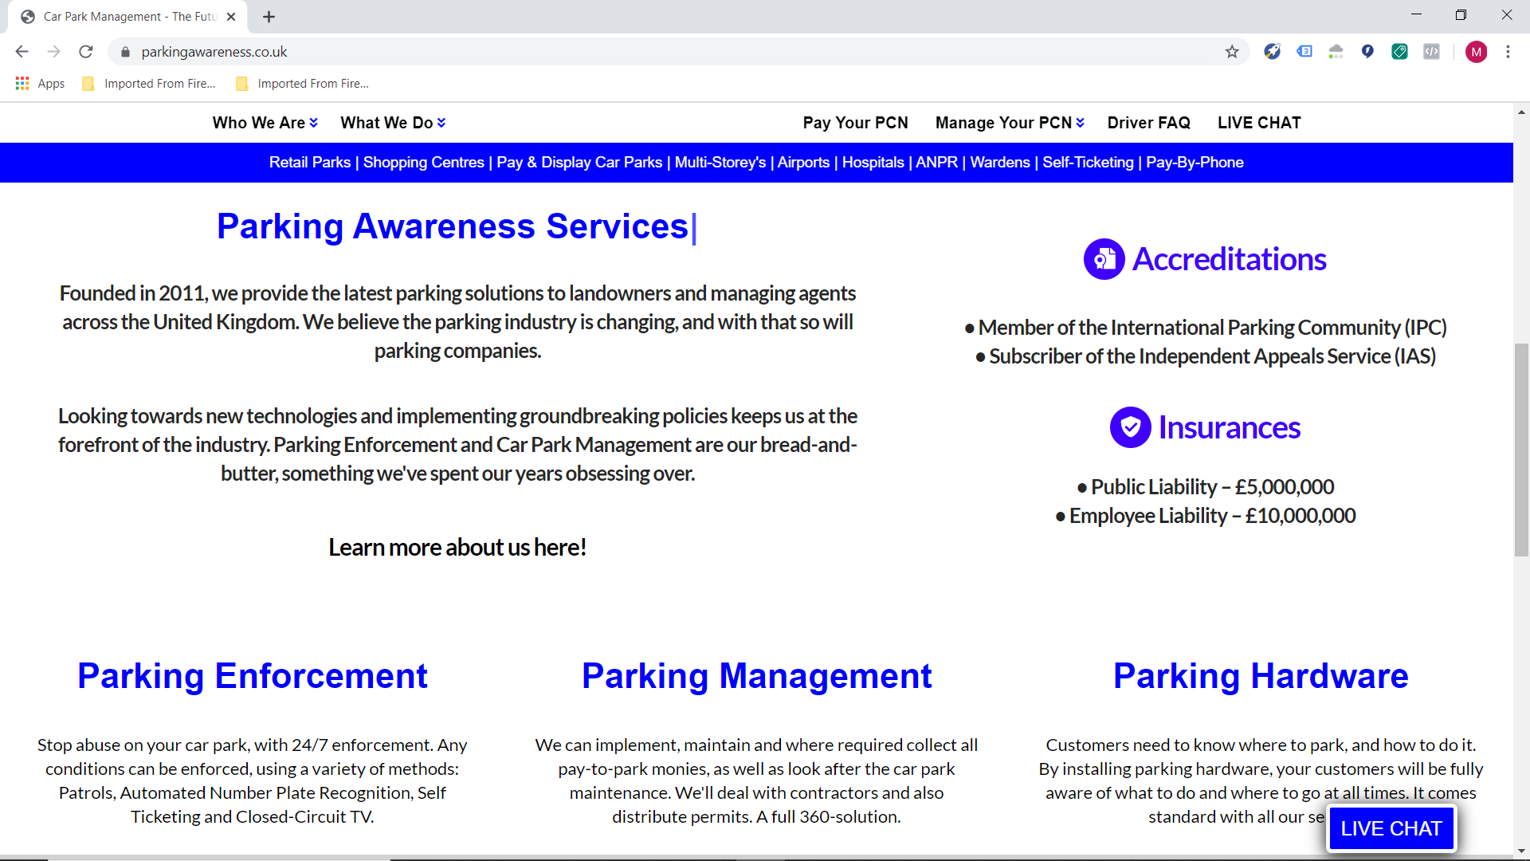Click the blue square extension icon
Viewport: 1530px width, 861px height.
(1304, 52)
